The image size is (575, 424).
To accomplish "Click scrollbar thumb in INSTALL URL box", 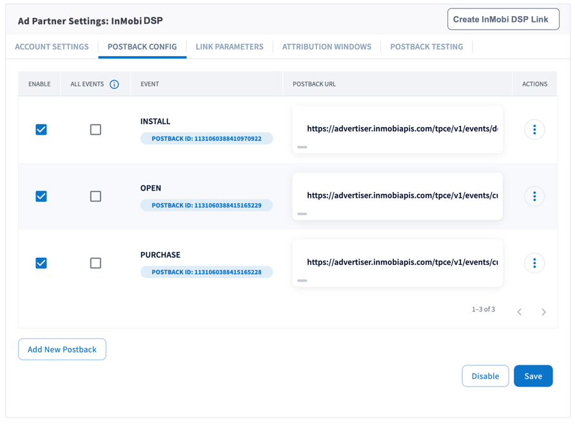I will coord(302,147).
